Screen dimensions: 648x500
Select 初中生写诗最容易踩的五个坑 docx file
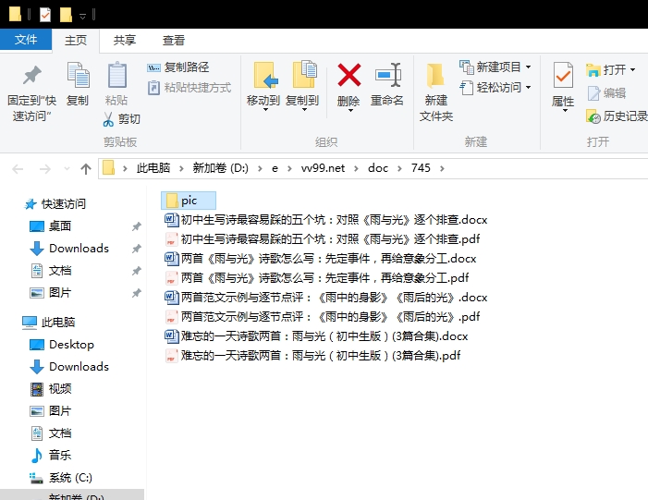point(325,219)
